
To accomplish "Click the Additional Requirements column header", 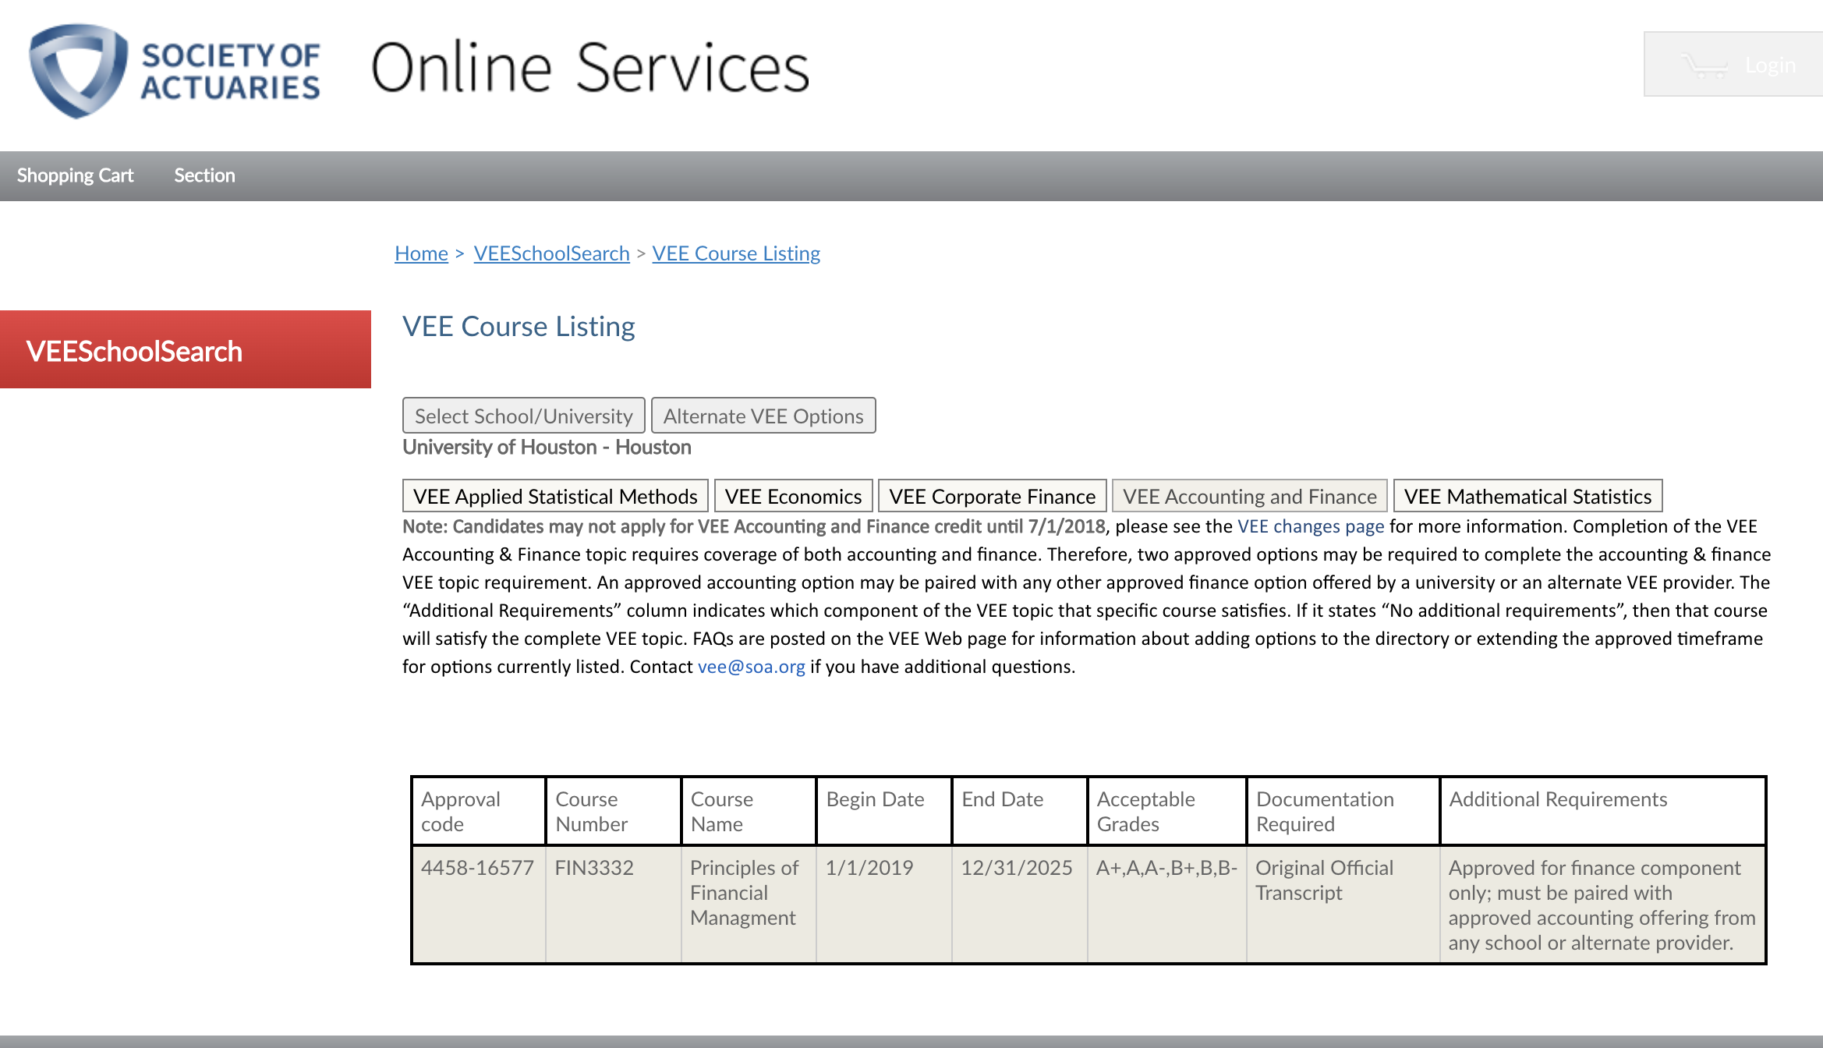I will [1603, 811].
